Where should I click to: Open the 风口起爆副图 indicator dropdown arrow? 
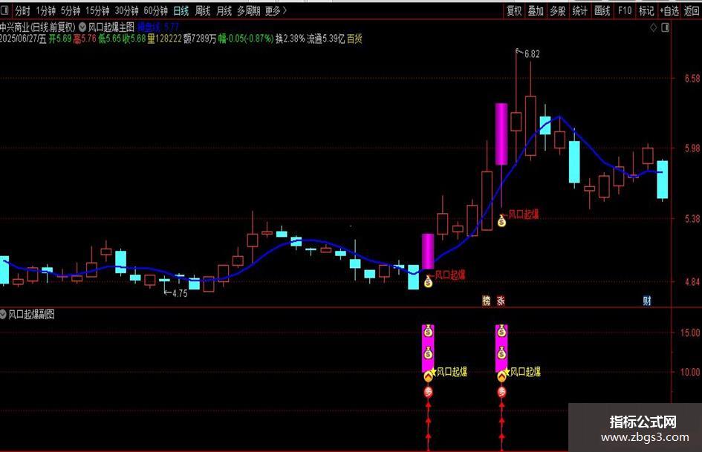(3, 314)
